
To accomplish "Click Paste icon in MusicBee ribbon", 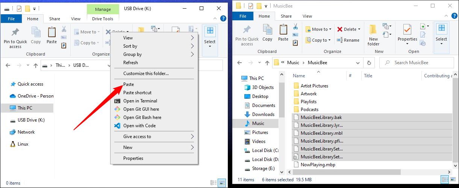I will 283,33.
